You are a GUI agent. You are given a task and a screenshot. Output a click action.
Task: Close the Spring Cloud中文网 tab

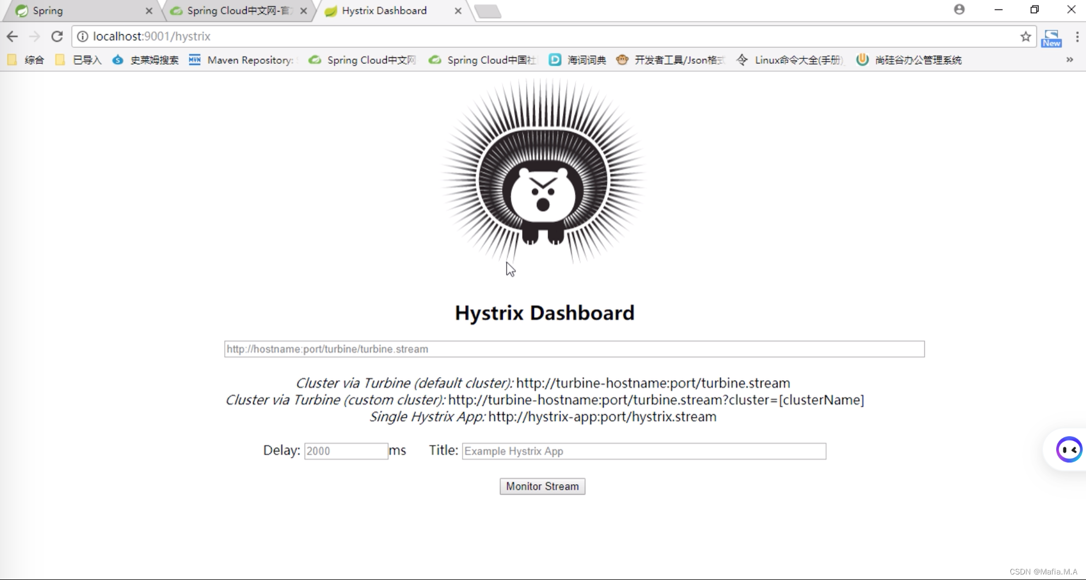304,10
